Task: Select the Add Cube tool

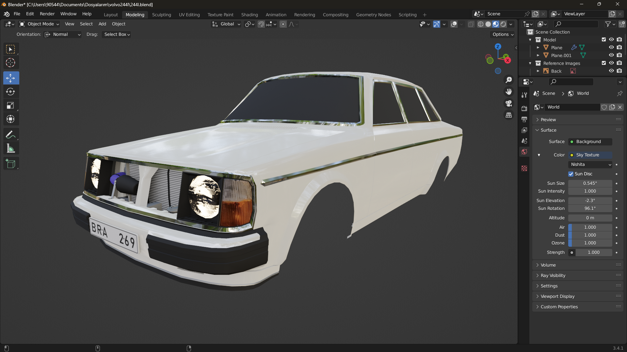Action: [x=10, y=164]
